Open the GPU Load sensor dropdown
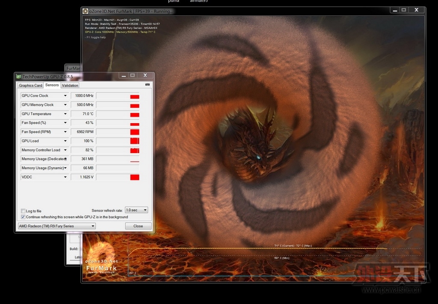Image resolution: width=438 pixels, height=304 pixels. [x=65, y=141]
